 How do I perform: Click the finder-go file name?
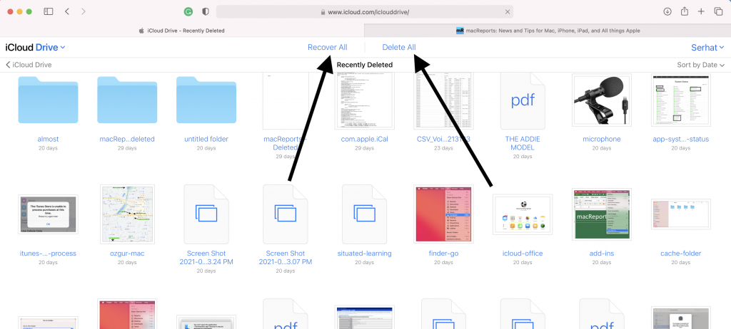tap(443, 254)
